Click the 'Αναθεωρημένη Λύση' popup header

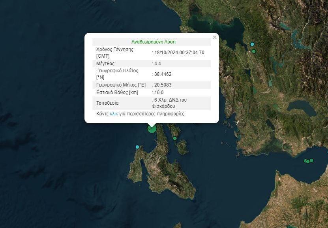pyautogui.click(x=153, y=42)
